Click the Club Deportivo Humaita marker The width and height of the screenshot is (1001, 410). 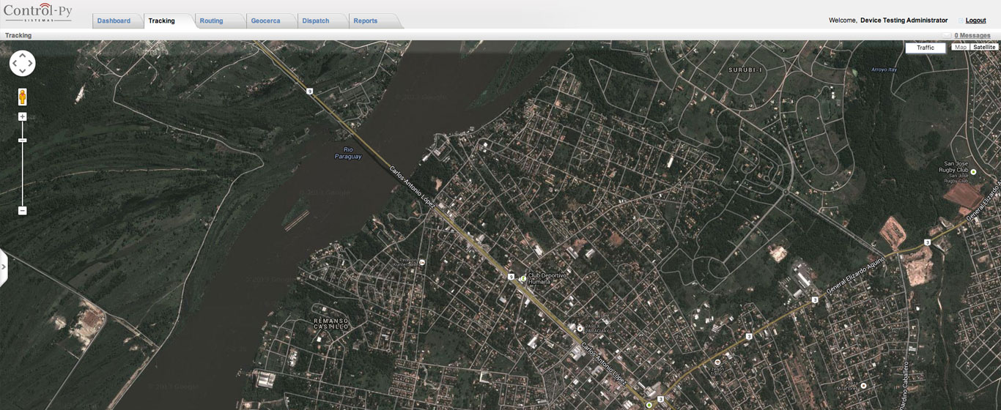[522, 278]
